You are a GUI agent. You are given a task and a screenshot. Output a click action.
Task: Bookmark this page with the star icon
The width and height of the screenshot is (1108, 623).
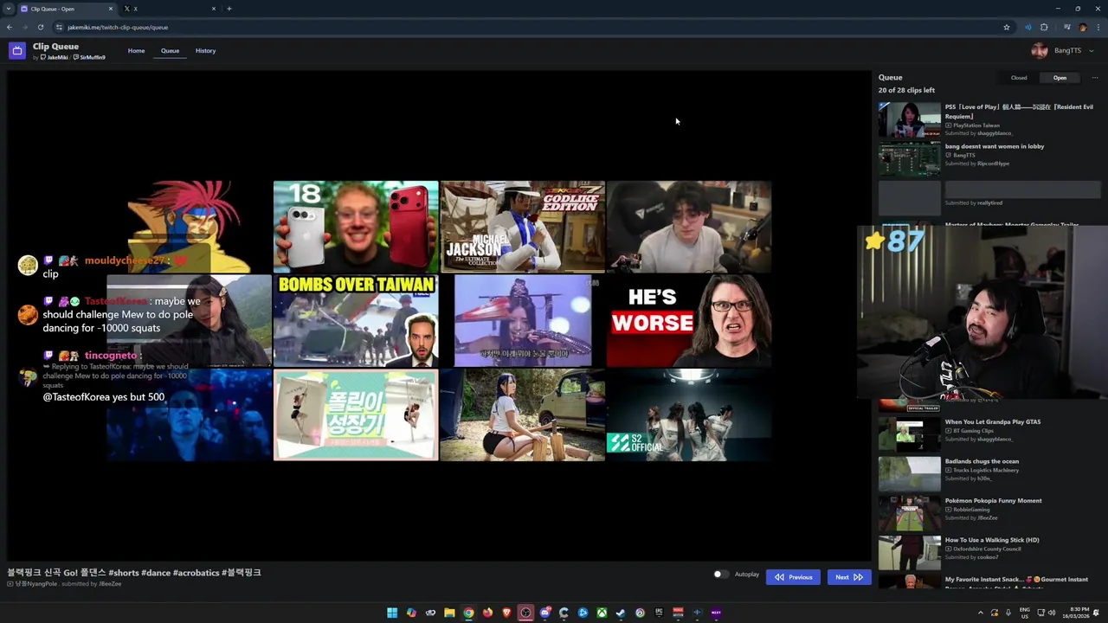(1007, 27)
